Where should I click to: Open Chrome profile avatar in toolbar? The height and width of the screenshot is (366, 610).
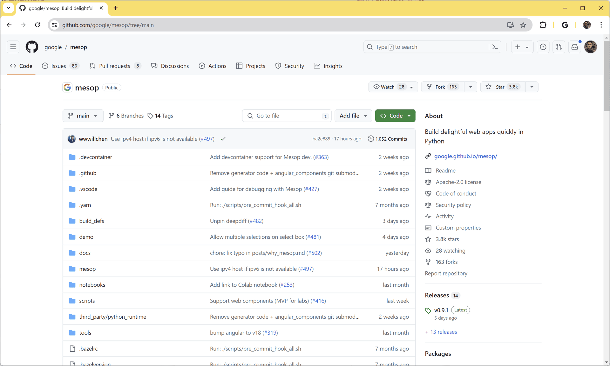(x=587, y=25)
